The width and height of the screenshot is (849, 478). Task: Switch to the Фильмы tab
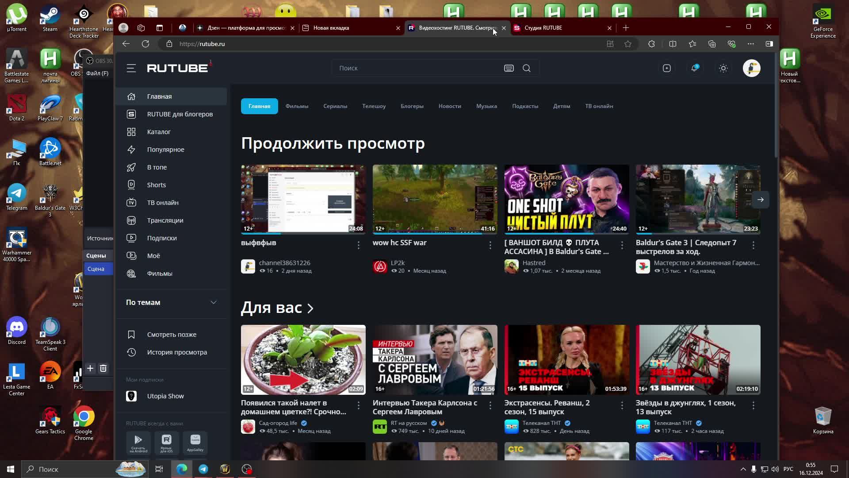coord(297,106)
